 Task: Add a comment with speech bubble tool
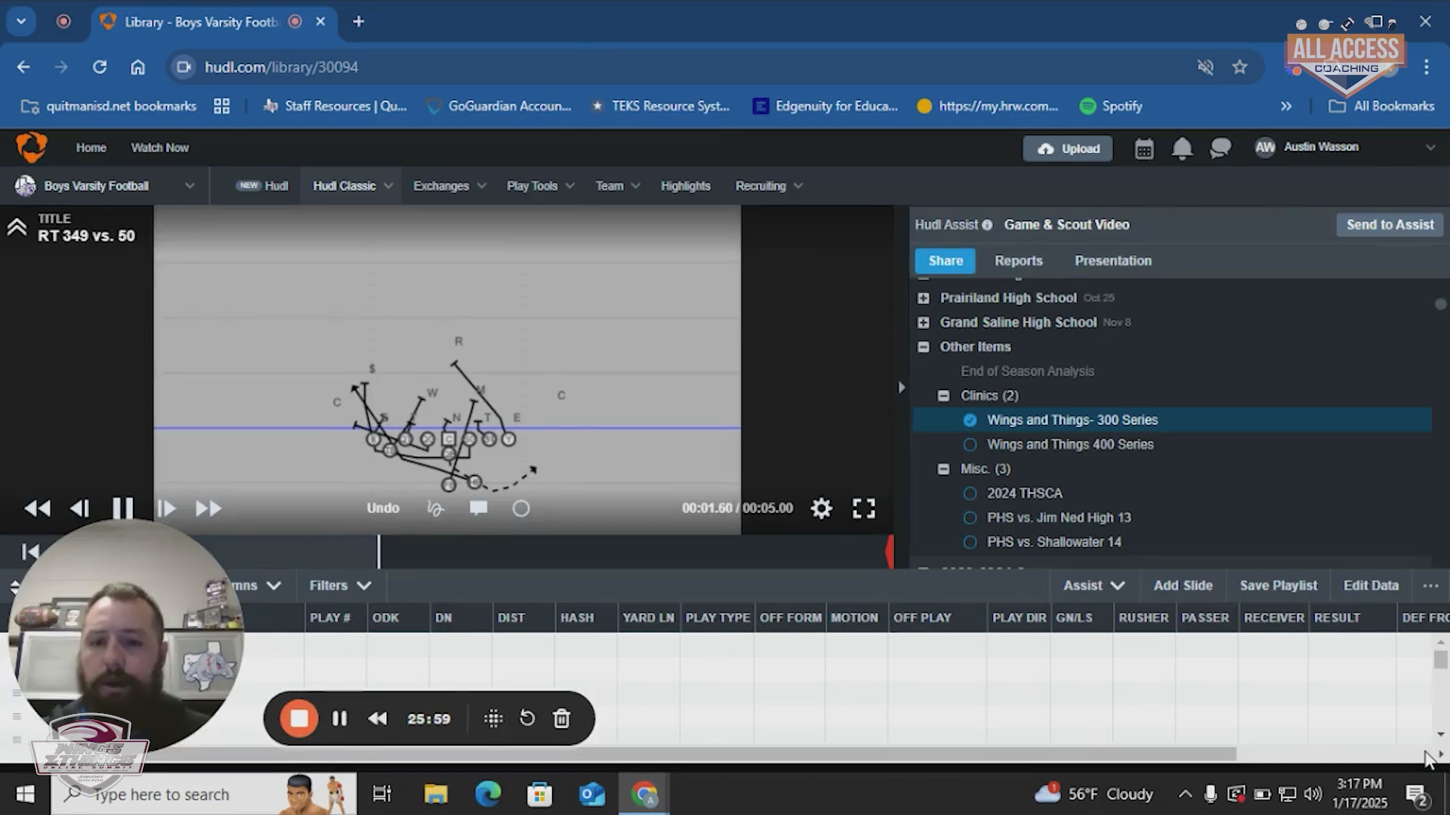[478, 508]
